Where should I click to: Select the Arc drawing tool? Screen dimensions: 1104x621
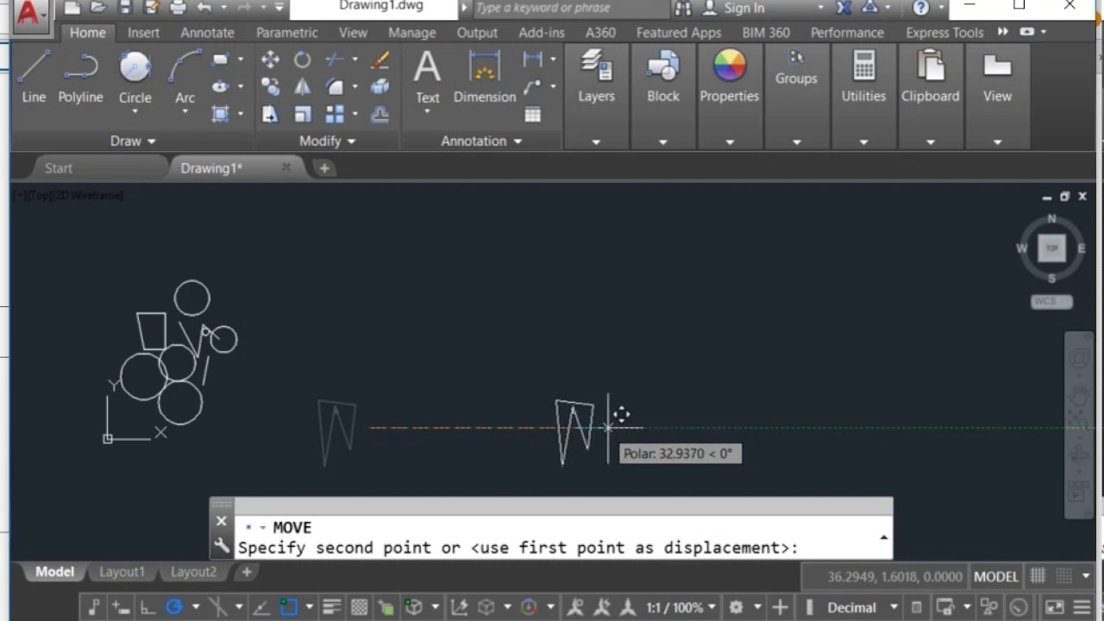[185, 78]
